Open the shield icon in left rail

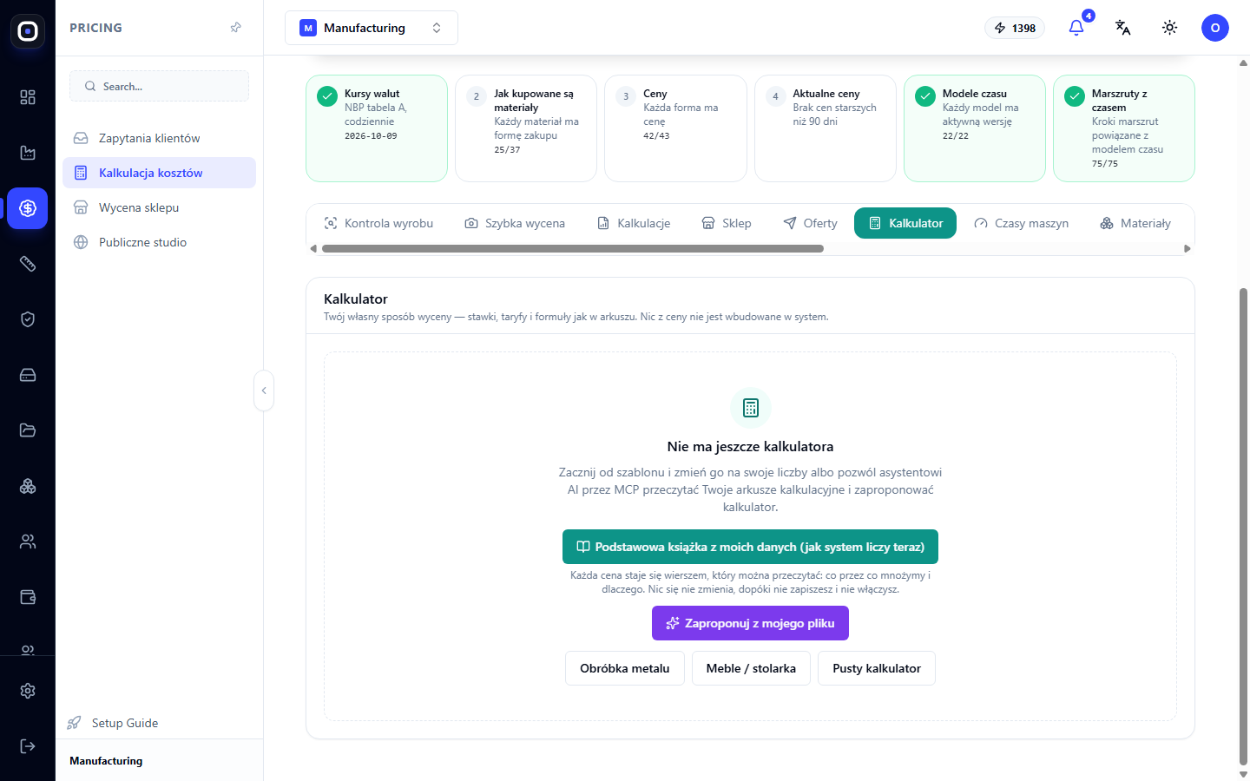(28, 319)
